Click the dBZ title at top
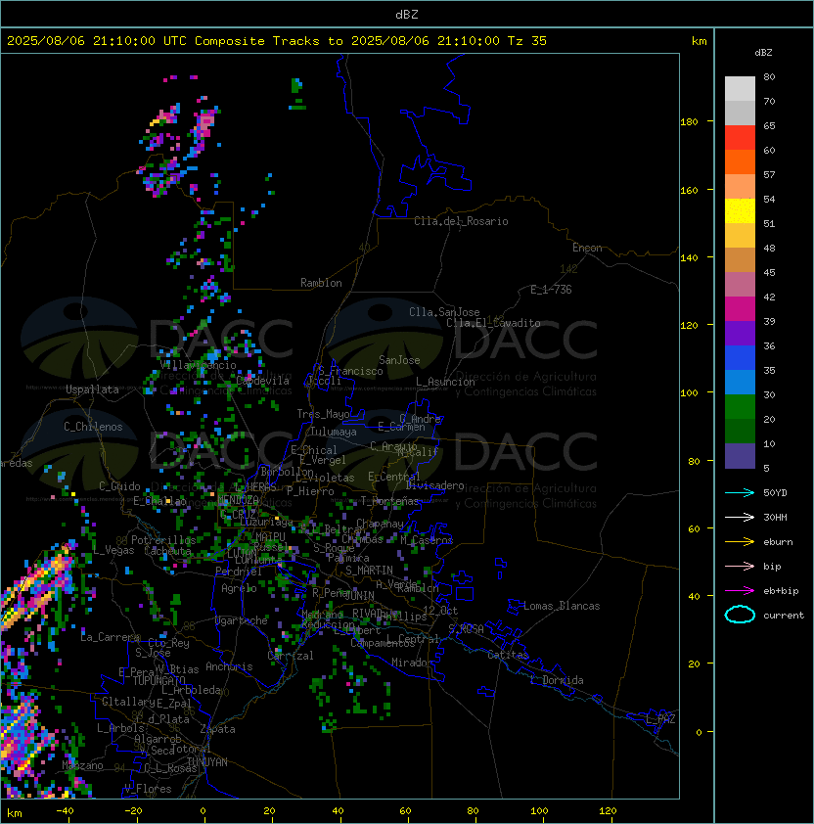 tap(407, 15)
